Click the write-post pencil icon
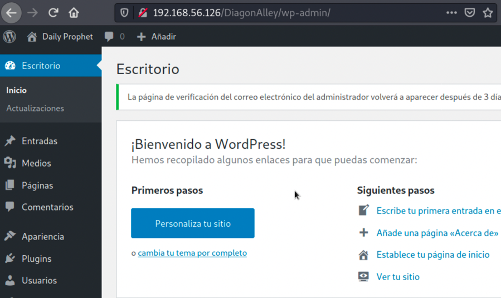The image size is (501, 298). click(363, 210)
